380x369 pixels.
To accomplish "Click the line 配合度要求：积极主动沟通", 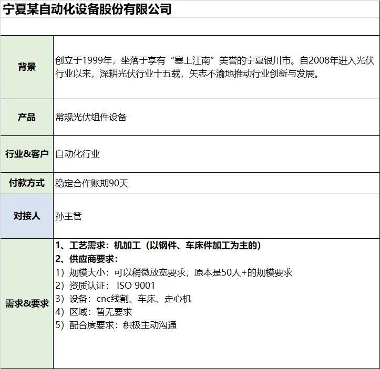I will tap(116, 325).
